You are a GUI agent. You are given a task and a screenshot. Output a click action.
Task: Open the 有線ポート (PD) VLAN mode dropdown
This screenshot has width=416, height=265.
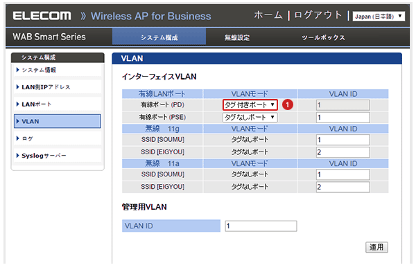[250, 105]
